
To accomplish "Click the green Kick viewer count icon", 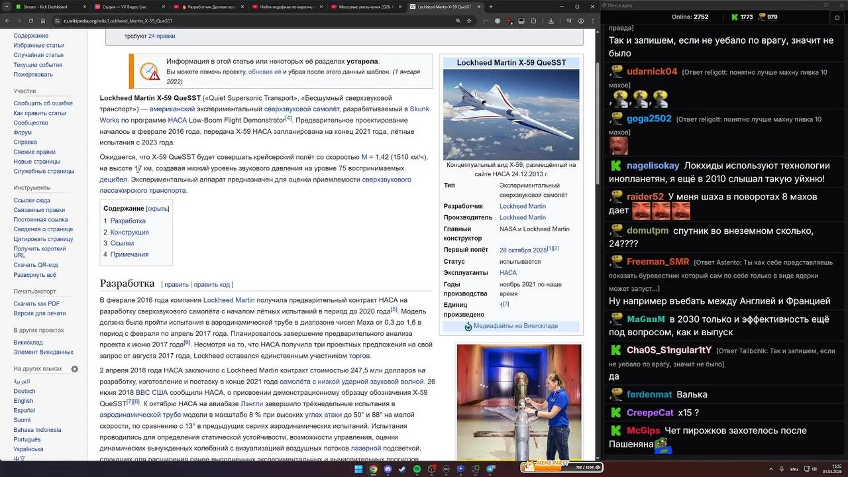I will (735, 17).
